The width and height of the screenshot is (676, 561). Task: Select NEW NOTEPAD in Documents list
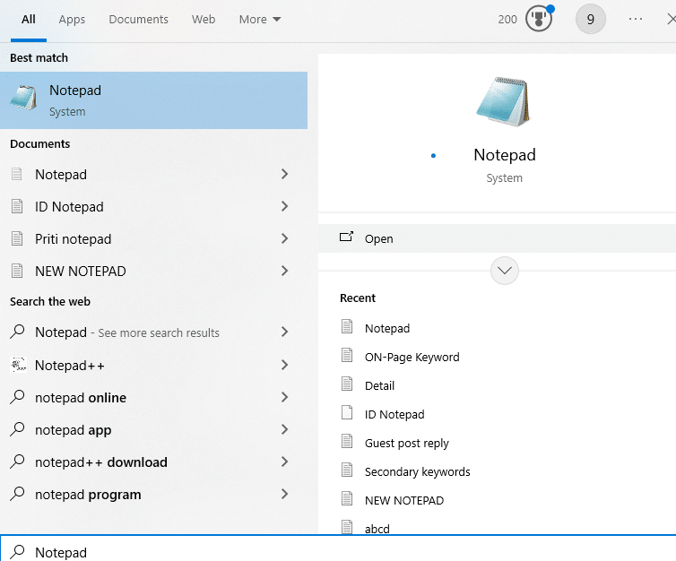pyautogui.click(x=81, y=271)
